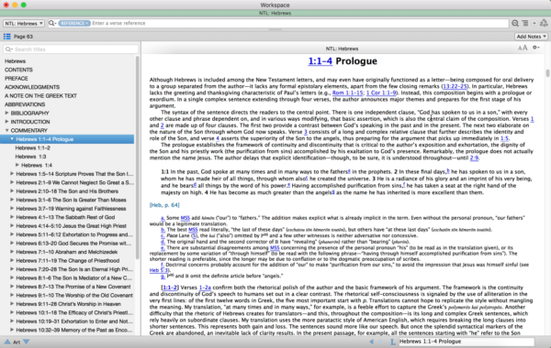
Task: Open the 1:1-4 heading link
Action: tap(320, 61)
